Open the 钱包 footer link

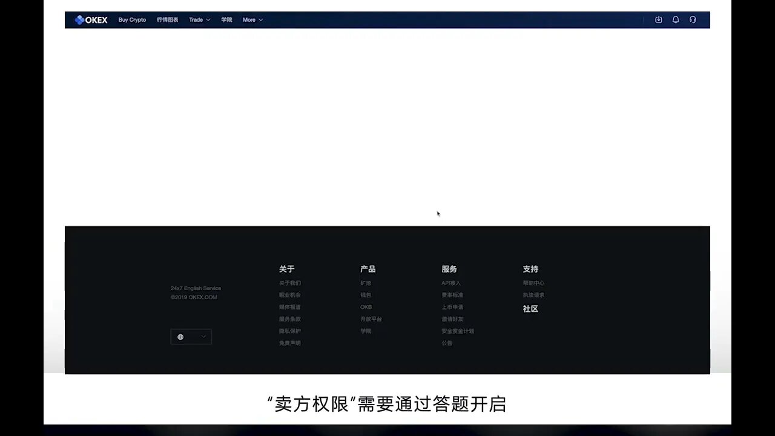click(x=366, y=295)
